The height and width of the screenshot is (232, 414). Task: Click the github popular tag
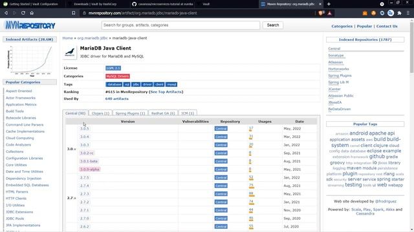(x=376, y=157)
